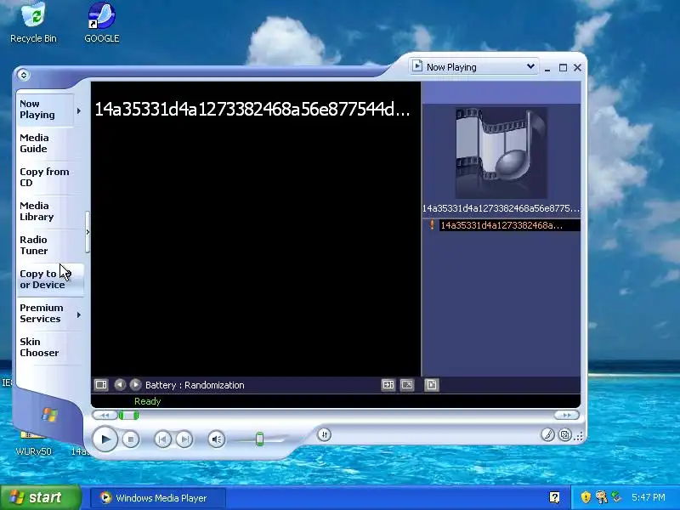
Task: Click the Battery : Randomization visualization label
Action: 195,385
